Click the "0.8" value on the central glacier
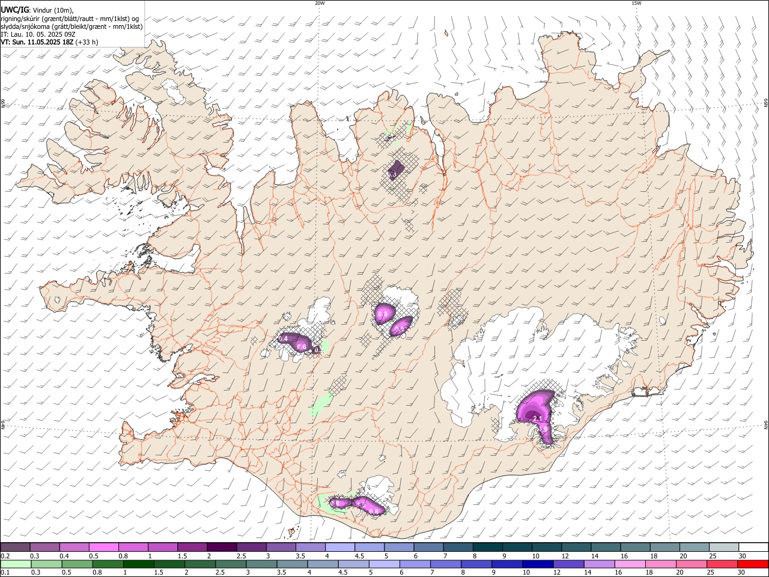 pos(383,314)
